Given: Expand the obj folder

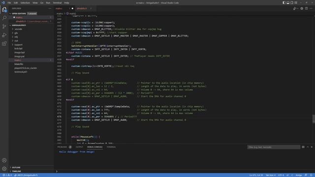Looking at the screenshot, I should [31, 37].
